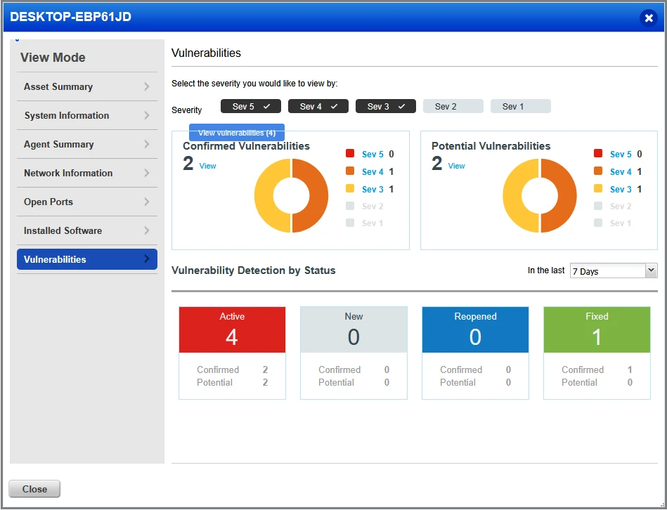Click the gray New status tile
This screenshot has width=667, height=510.
click(354, 329)
